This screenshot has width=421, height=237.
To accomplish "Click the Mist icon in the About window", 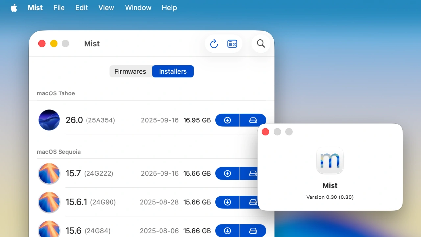I will (330, 161).
